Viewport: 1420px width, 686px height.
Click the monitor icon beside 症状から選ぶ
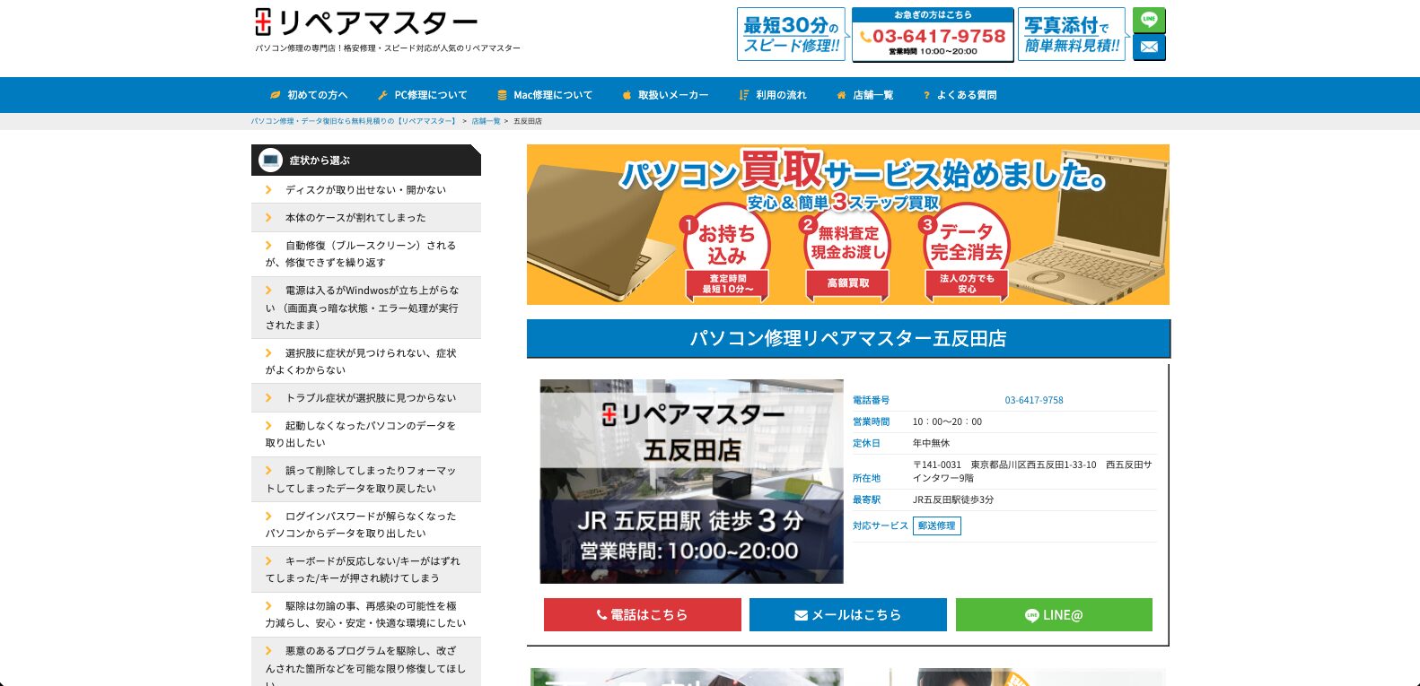coord(270,161)
